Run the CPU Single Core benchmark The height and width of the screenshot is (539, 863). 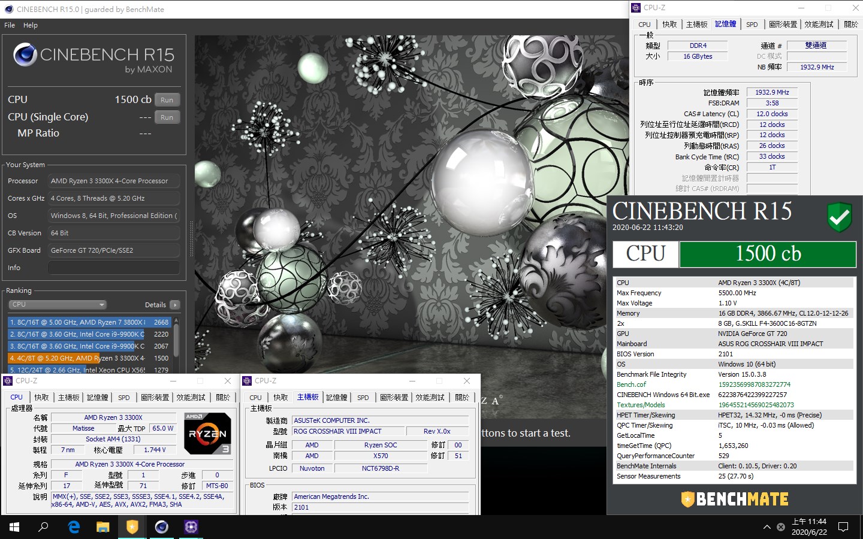coord(167,117)
